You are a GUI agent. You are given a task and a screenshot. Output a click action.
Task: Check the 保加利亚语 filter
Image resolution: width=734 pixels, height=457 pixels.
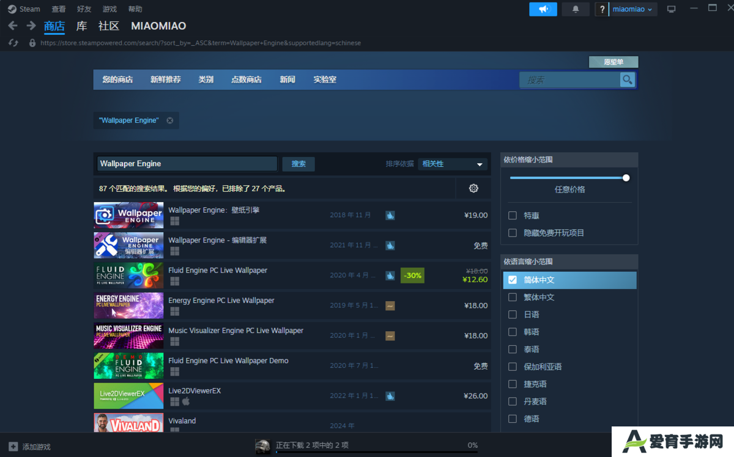tap(513, 367)
